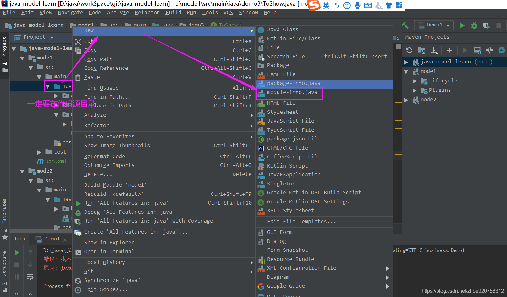Click the Build hammer icon
The height and width of the screenshot is (297, 507).
coord(405,25)
